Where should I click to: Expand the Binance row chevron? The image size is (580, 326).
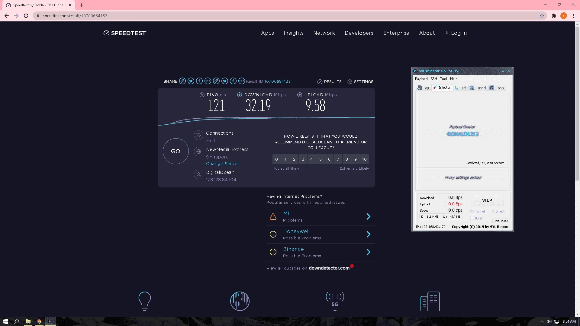point(369,252)
